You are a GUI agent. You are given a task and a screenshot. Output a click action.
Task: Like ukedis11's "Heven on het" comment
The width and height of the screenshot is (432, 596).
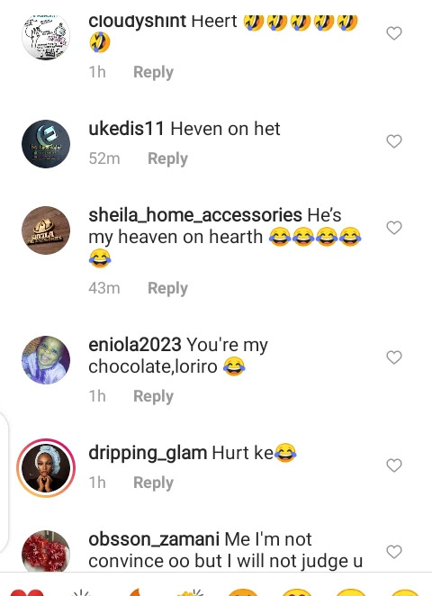coord(394,141)
